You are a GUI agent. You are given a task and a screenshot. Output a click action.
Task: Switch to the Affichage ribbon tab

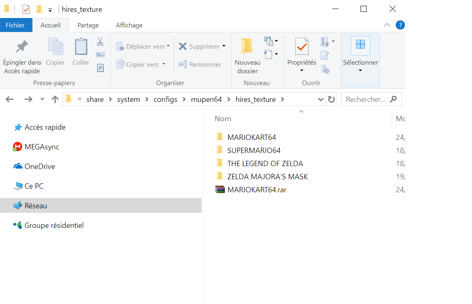(129, 25)
